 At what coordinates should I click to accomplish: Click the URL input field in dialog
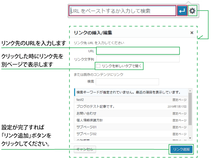(x=138, y=51)
